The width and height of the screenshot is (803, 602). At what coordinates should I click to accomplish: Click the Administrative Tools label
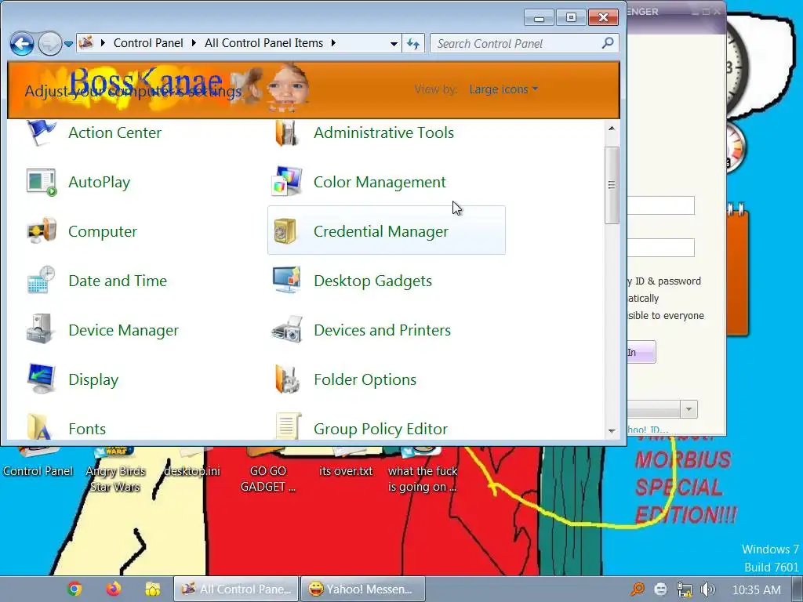383,132
